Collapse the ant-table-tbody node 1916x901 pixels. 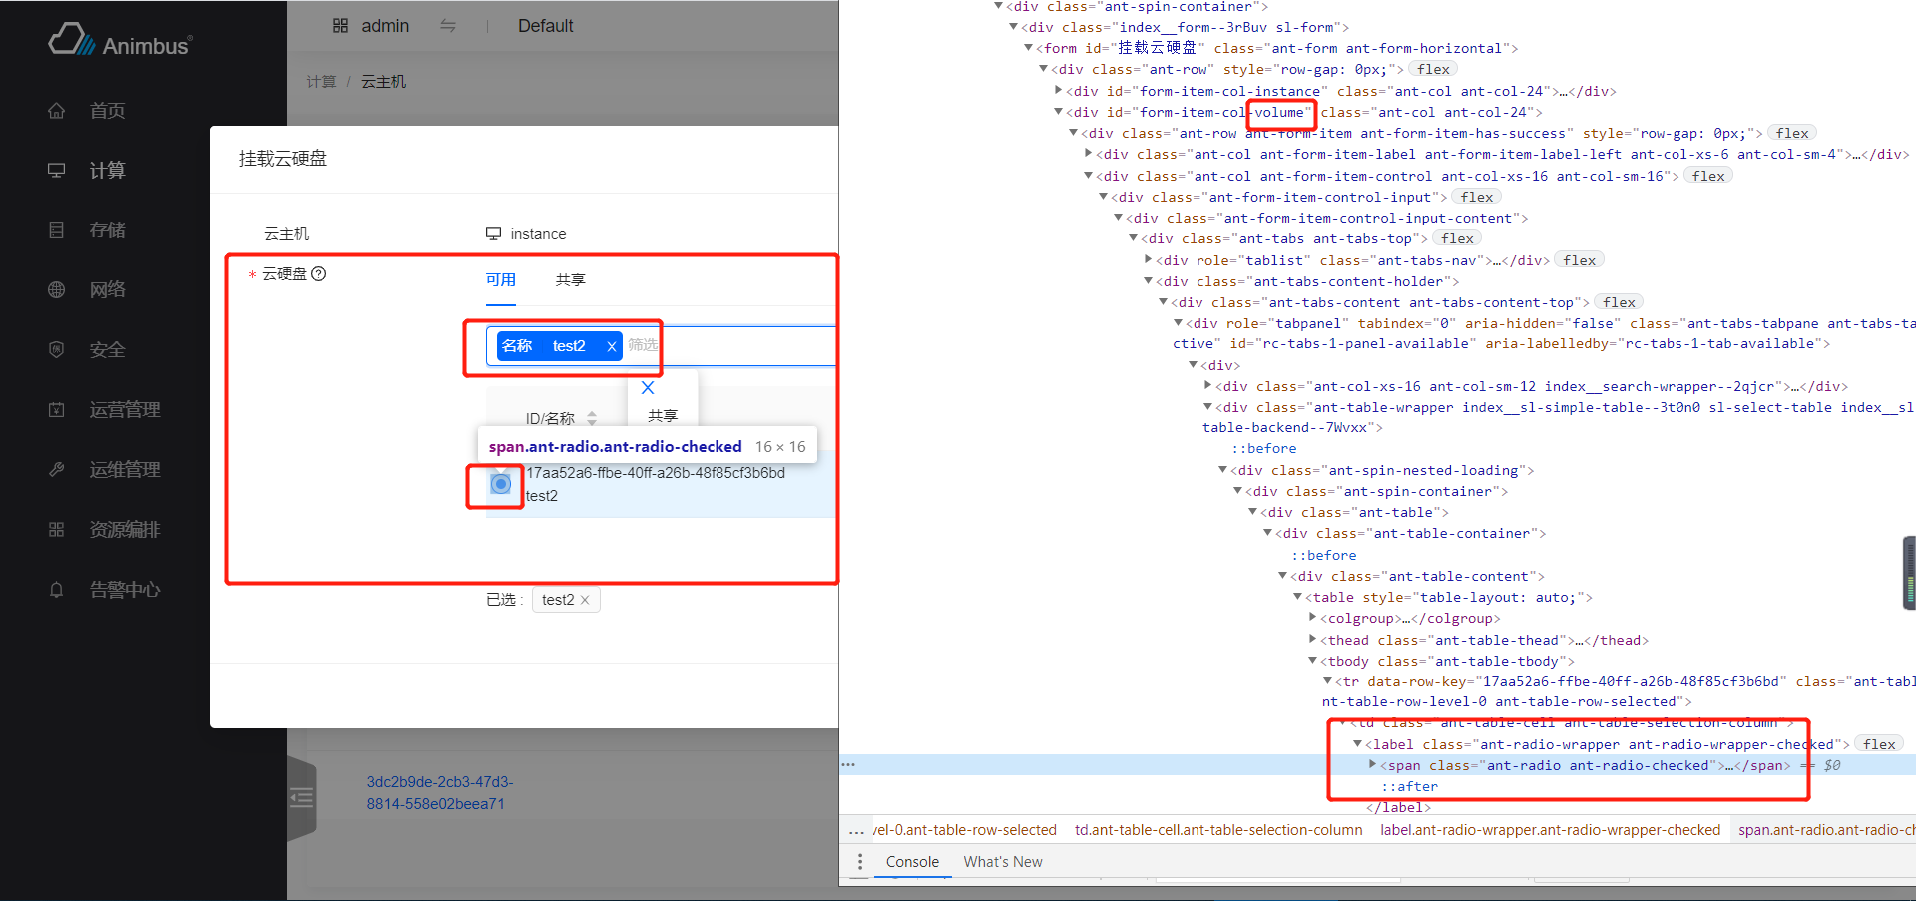tap(1312, 661)
